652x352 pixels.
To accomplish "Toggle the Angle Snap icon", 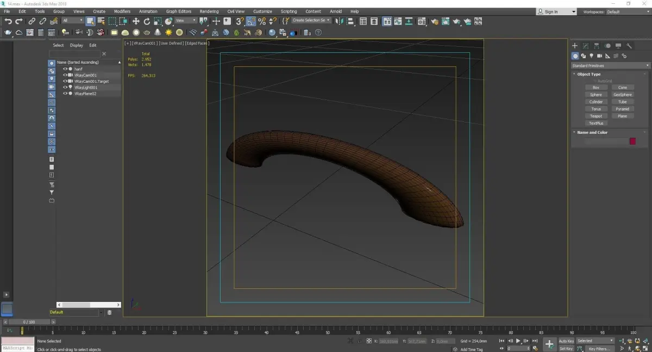I will pyautogui.click(x=251, y=21).
